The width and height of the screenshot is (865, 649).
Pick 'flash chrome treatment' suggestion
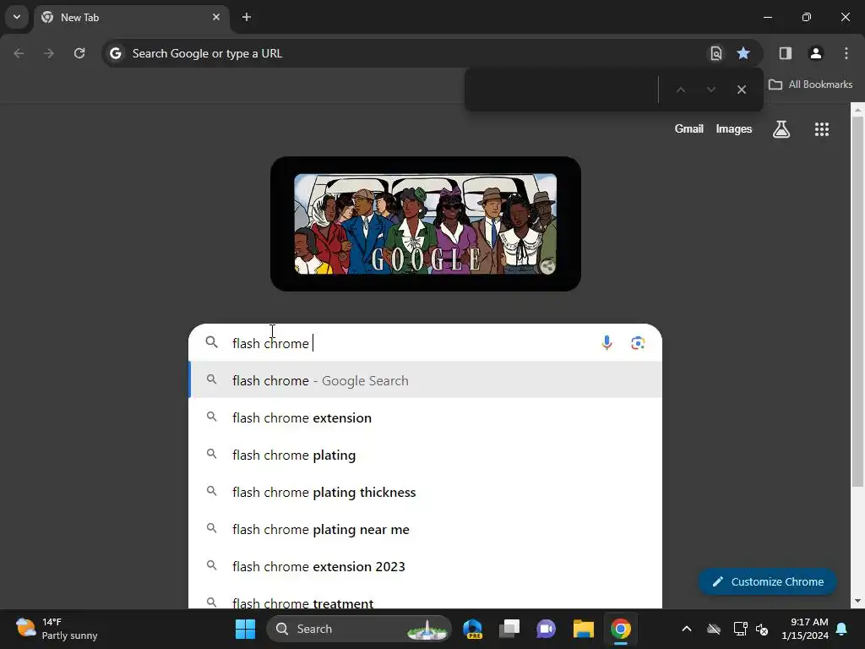pyautogui.click(x=426, y=598)
